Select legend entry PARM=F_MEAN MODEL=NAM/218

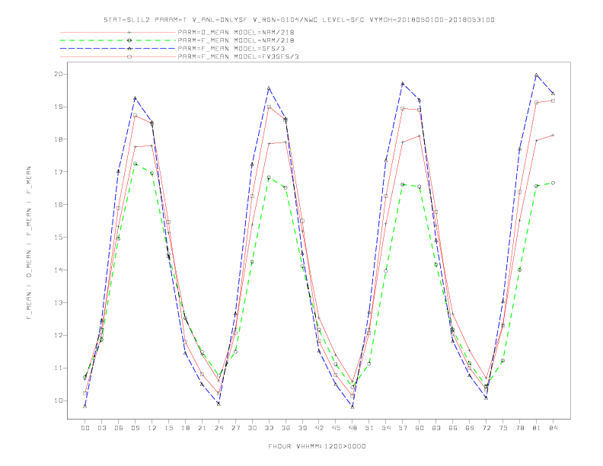(236, 40)
